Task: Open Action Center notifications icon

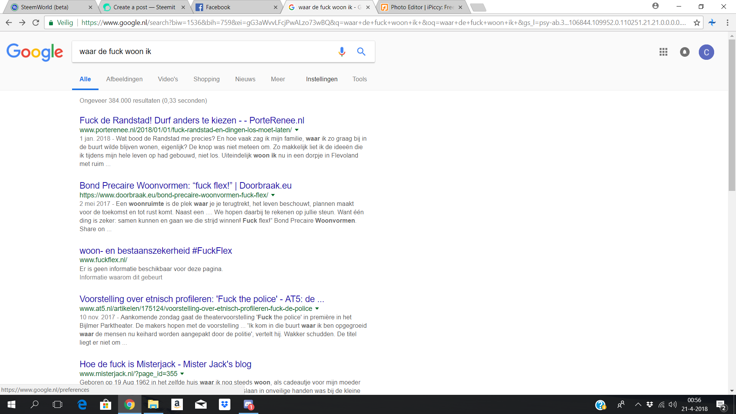Action: tap(721, 405)
